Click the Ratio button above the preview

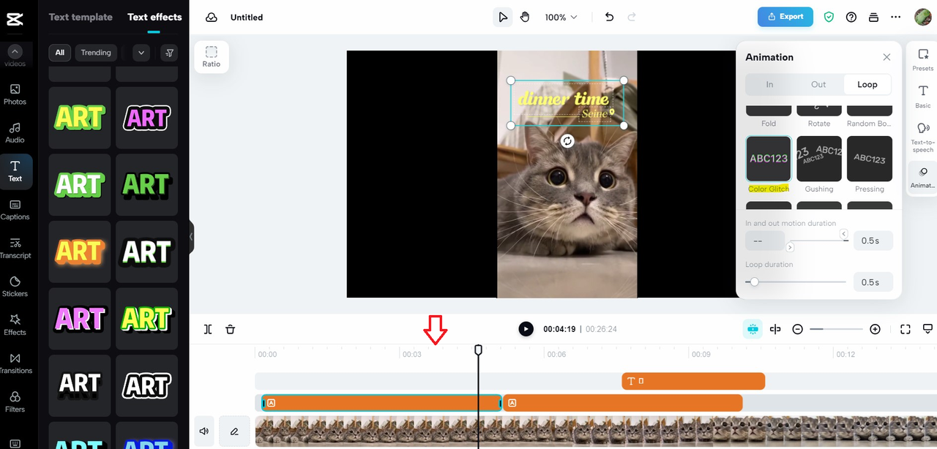tap(211, 57)
